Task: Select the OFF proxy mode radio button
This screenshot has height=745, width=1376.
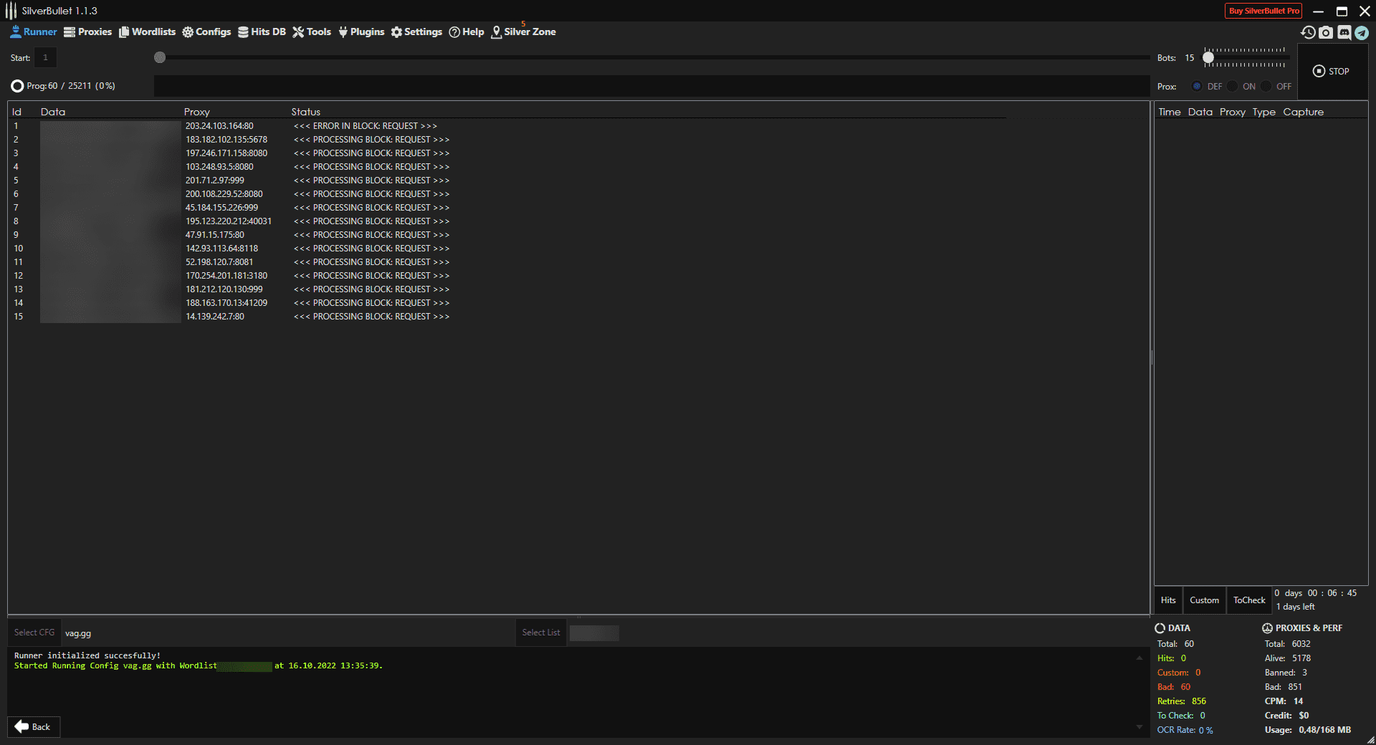Action: pos(1266,86)
